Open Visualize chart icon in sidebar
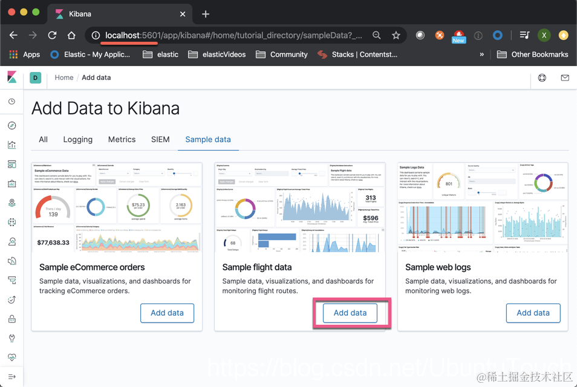This screenshot has width=577, height=387. 11,145
